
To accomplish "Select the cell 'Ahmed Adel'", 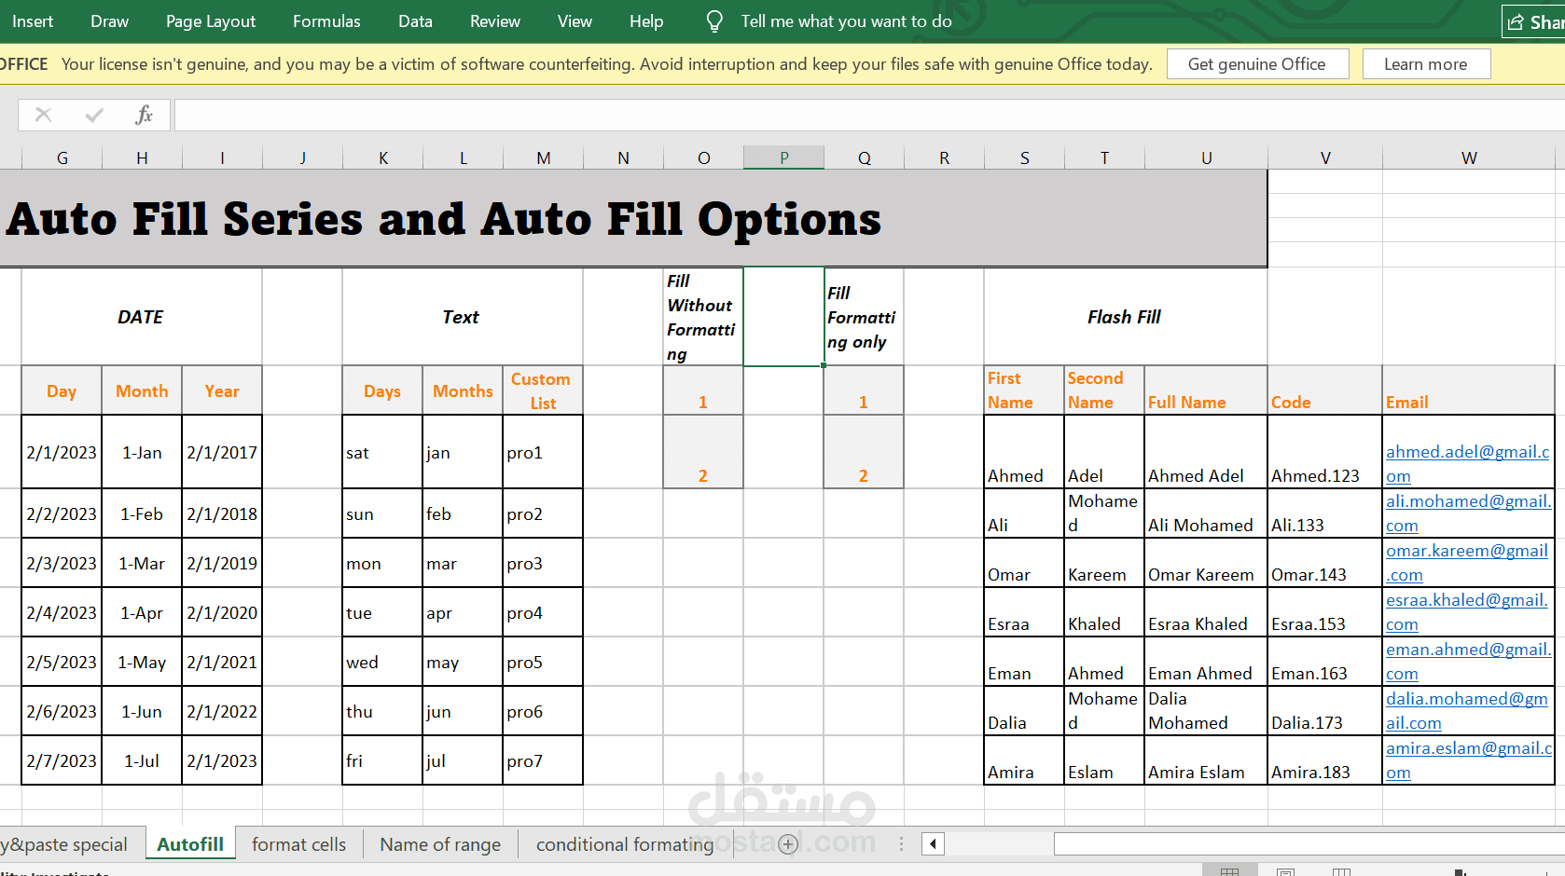I will point(1206,452).
